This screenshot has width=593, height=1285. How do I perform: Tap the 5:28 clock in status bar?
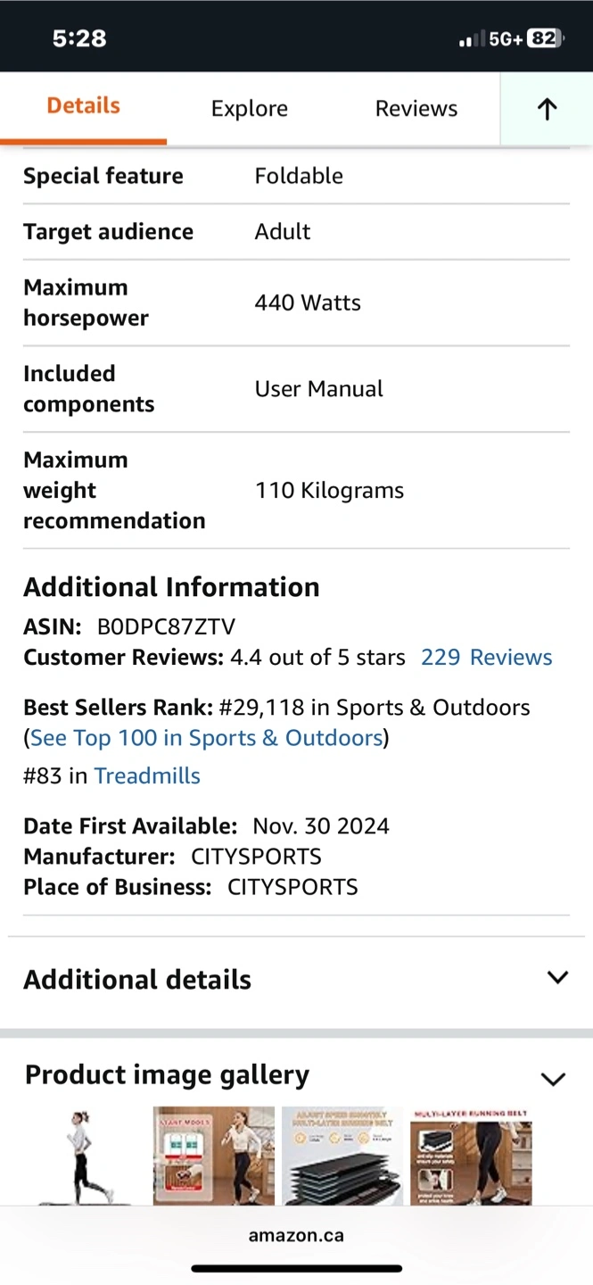point(79,38)
